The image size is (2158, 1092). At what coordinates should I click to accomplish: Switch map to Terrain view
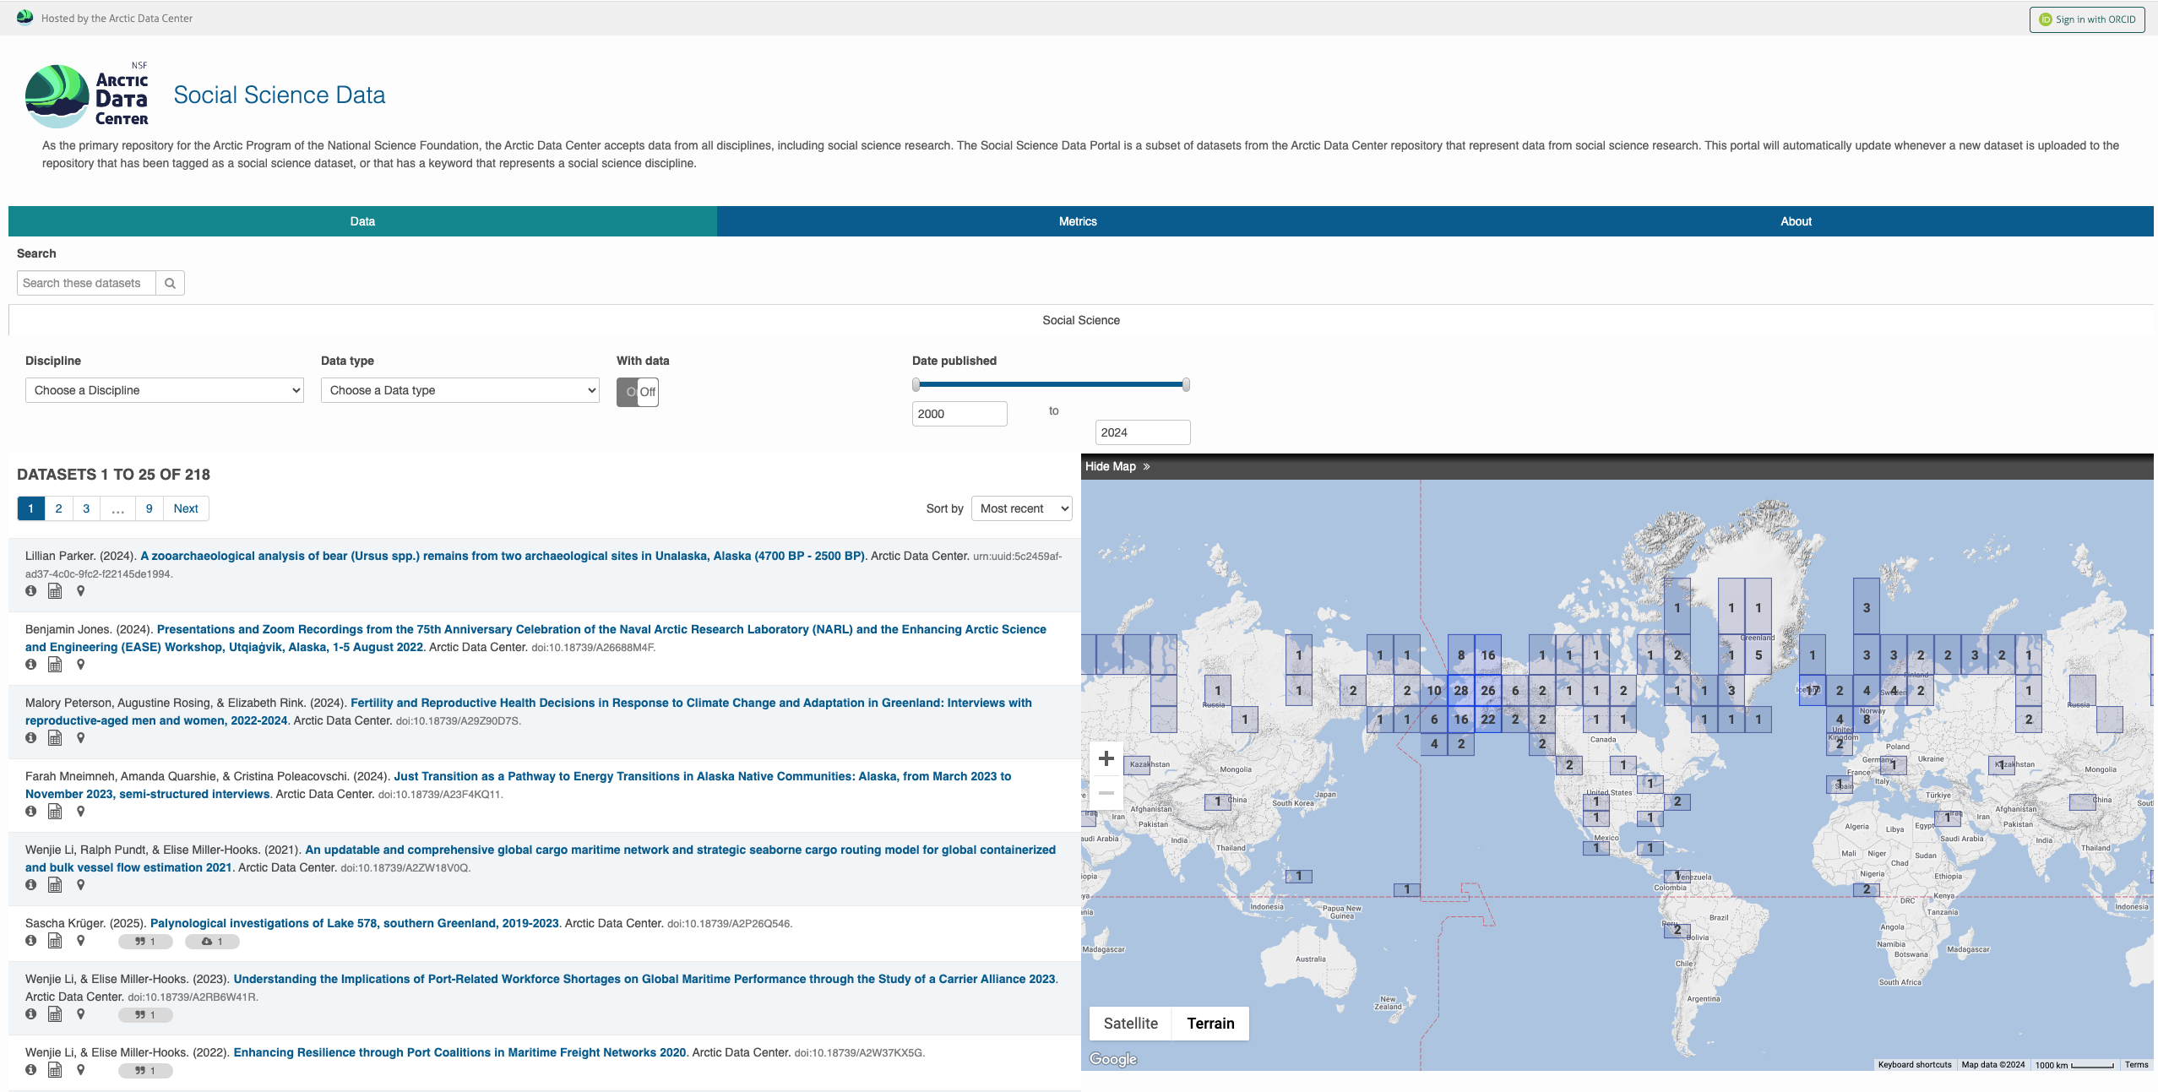coord(1209,1024)
